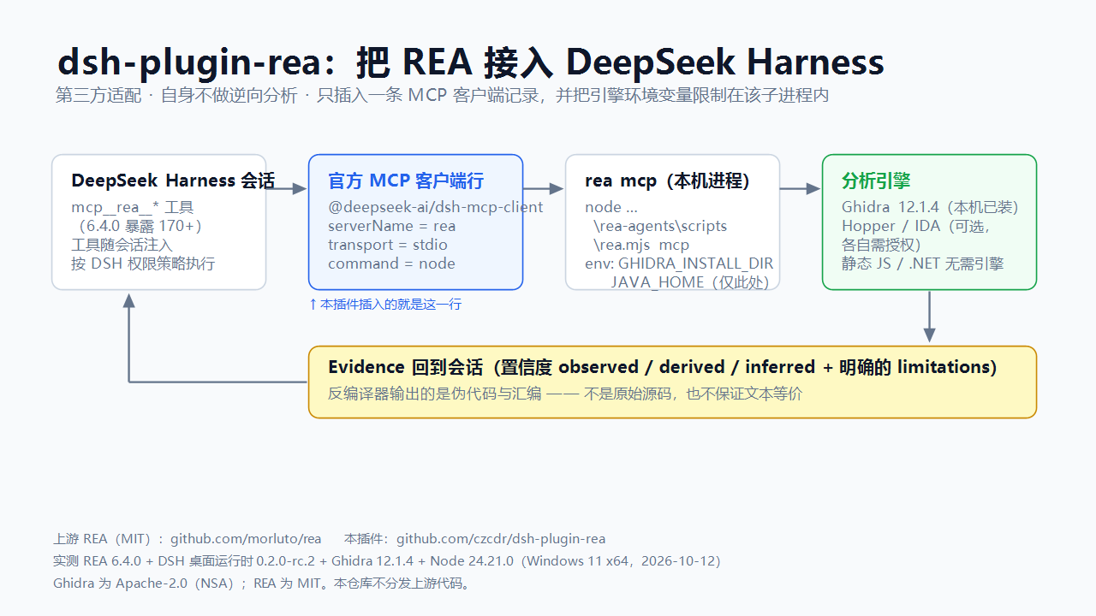Click the '\rea.mjs mcp' line

click(640, 245)
